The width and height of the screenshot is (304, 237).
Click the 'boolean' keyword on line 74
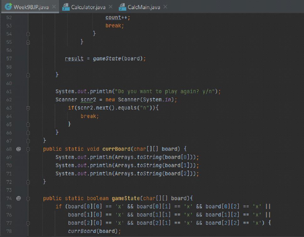click(98, 198)
